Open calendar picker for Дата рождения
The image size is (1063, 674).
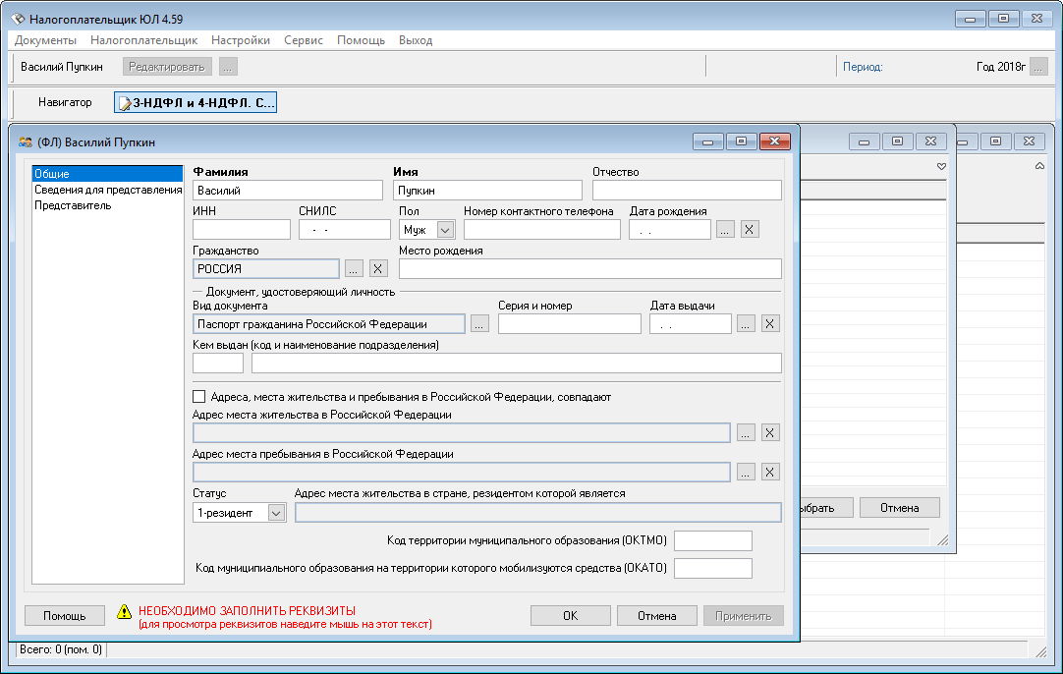pos(725,230)
